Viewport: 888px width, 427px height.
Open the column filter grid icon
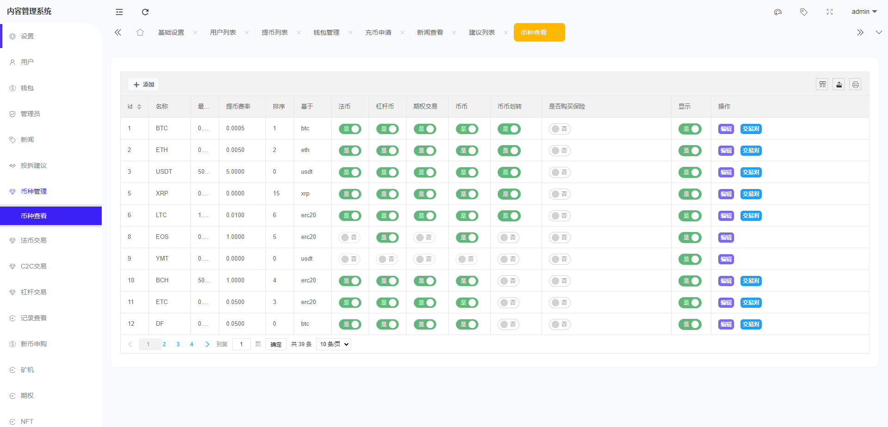822,85
